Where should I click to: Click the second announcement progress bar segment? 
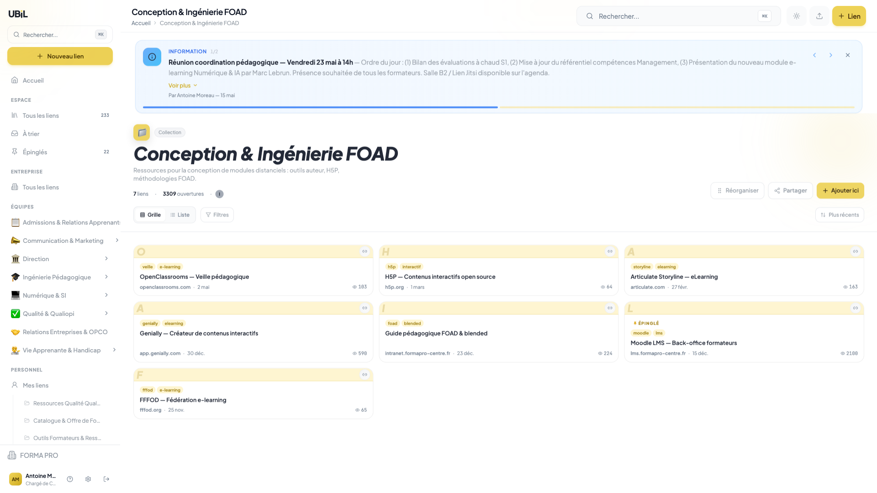(677, 107)
